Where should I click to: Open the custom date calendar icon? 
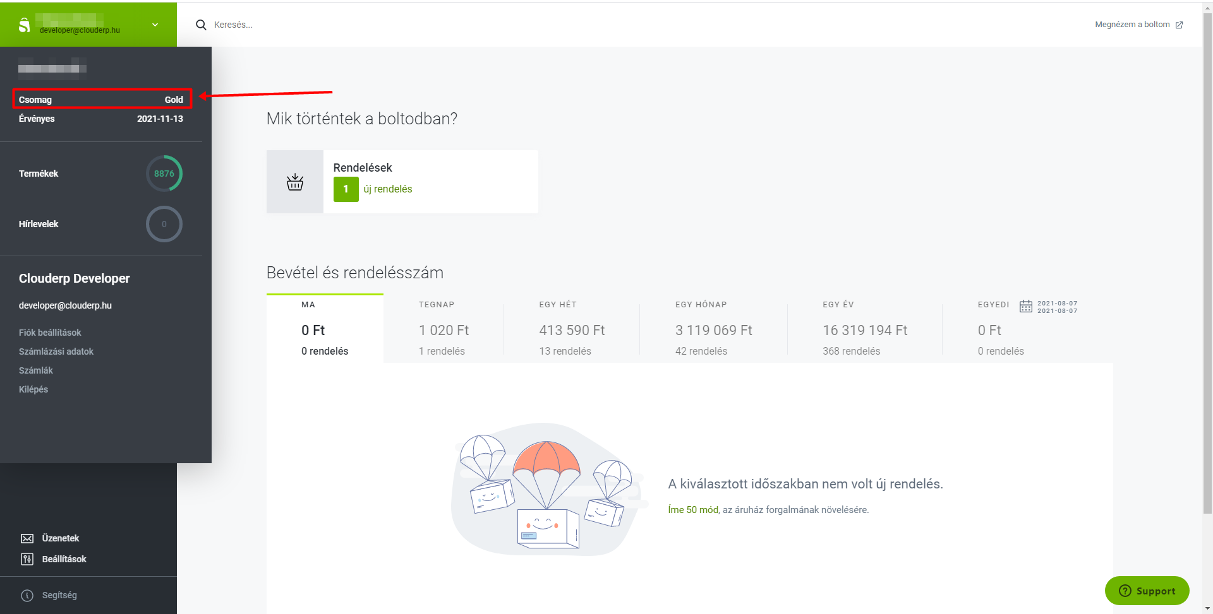(x=1025, y=307)
